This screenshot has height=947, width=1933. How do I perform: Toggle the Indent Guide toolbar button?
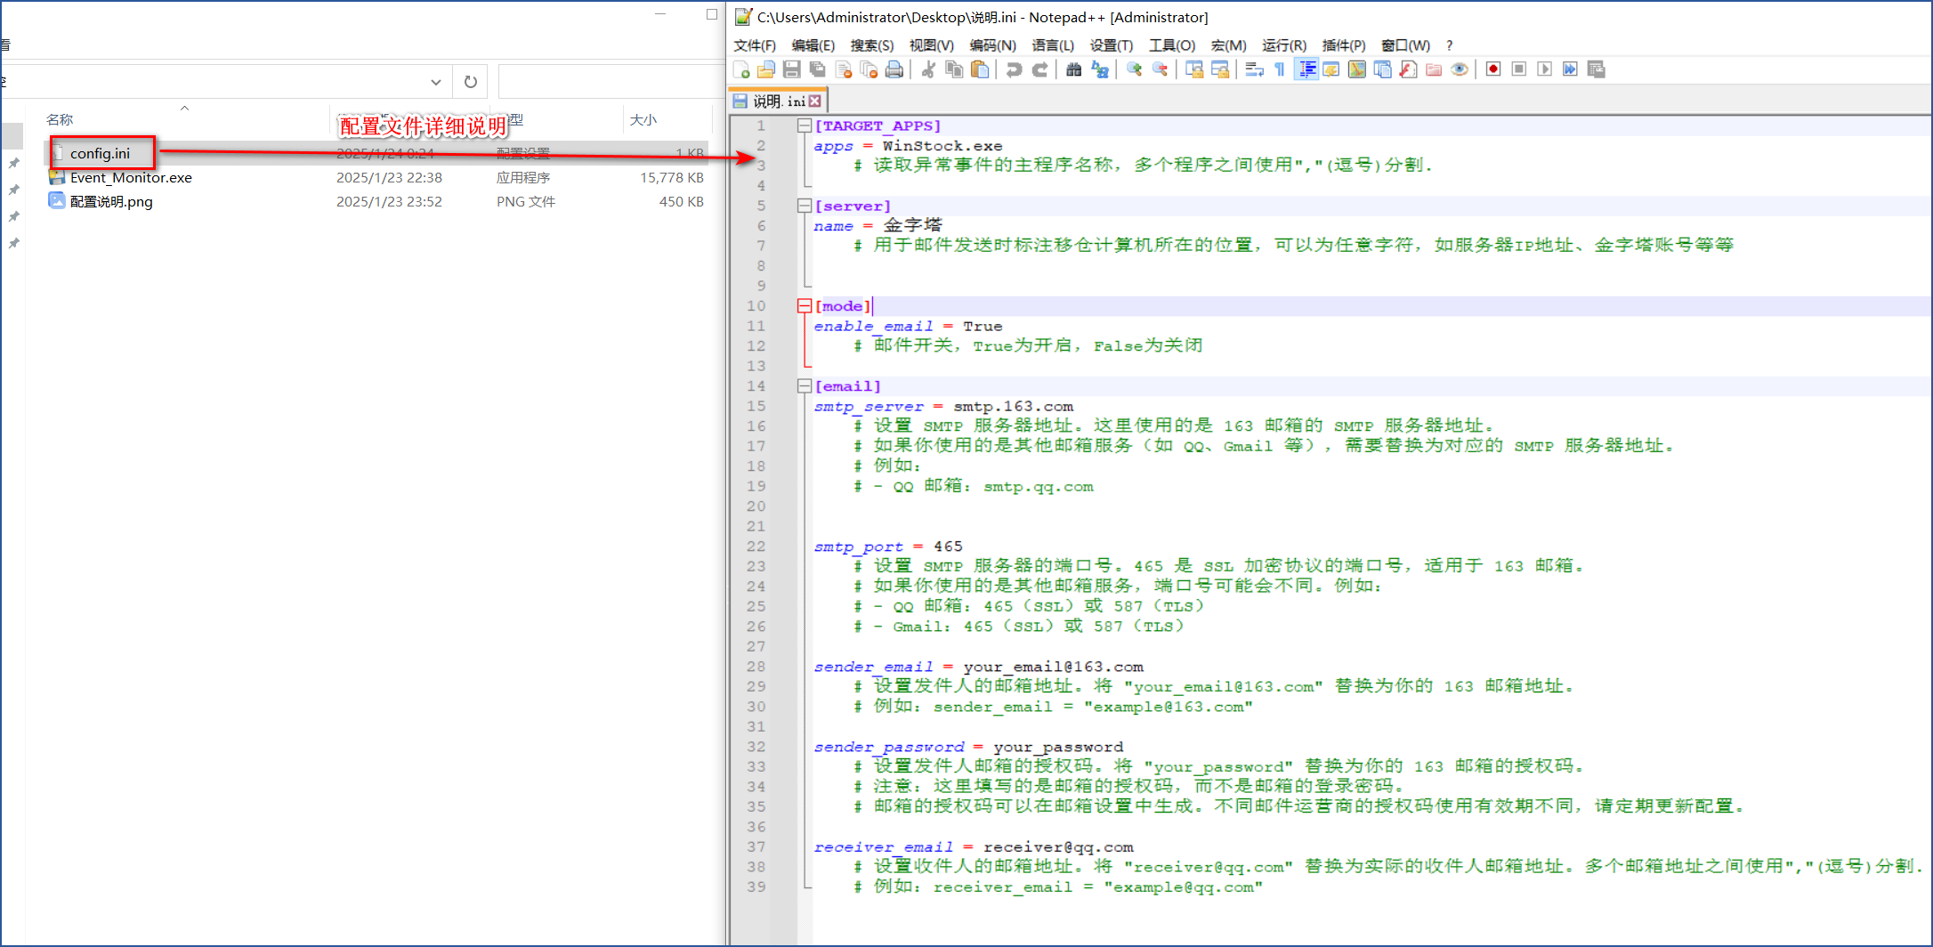click(1306, 69)
